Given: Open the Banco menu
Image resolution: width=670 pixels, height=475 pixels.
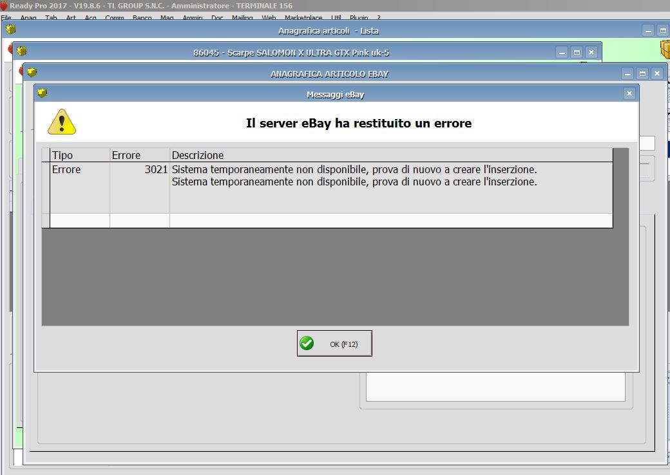Looking at the screenshot, I should (142, 18).
